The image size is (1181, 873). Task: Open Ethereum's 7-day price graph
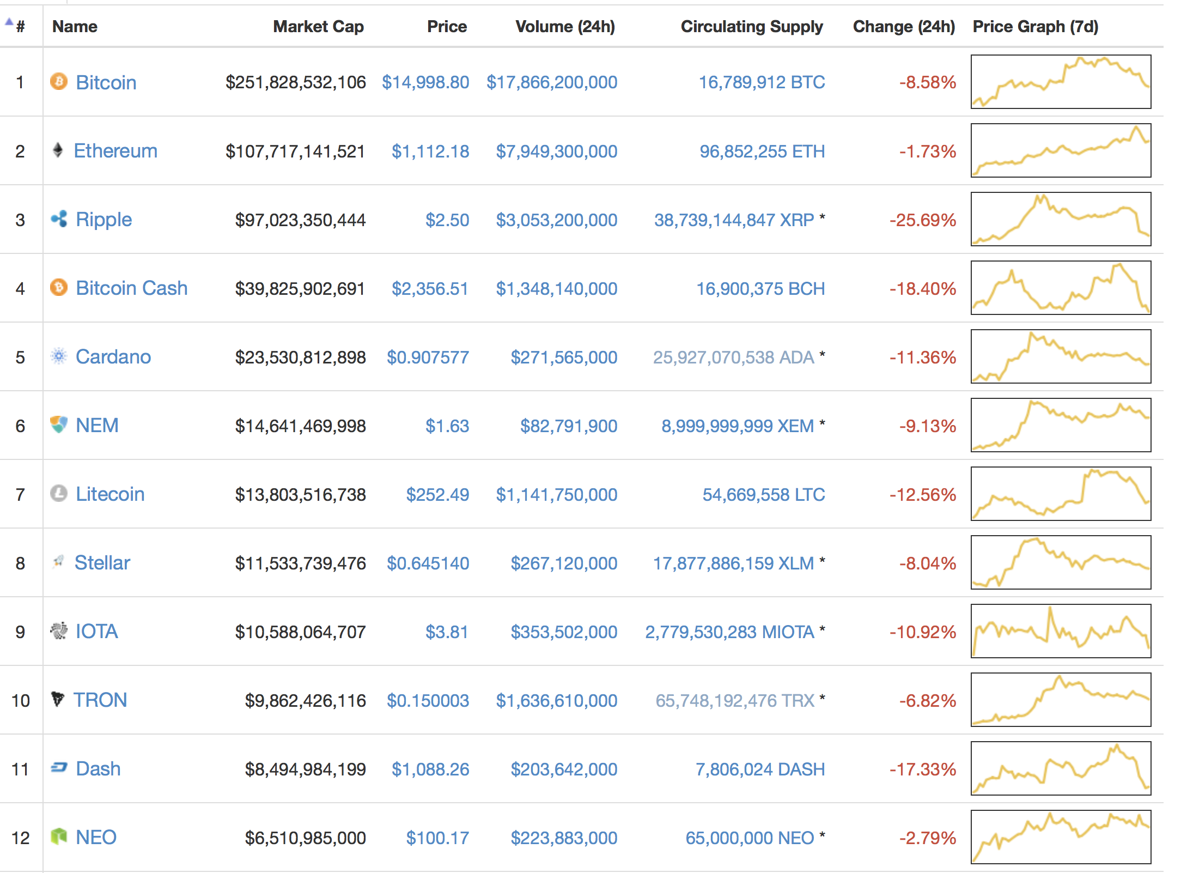(1061, 150)
